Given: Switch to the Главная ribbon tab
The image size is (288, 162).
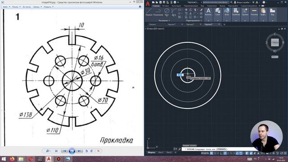Looking at the screenshot, I should pyautogui.click(x=156, y=6).
